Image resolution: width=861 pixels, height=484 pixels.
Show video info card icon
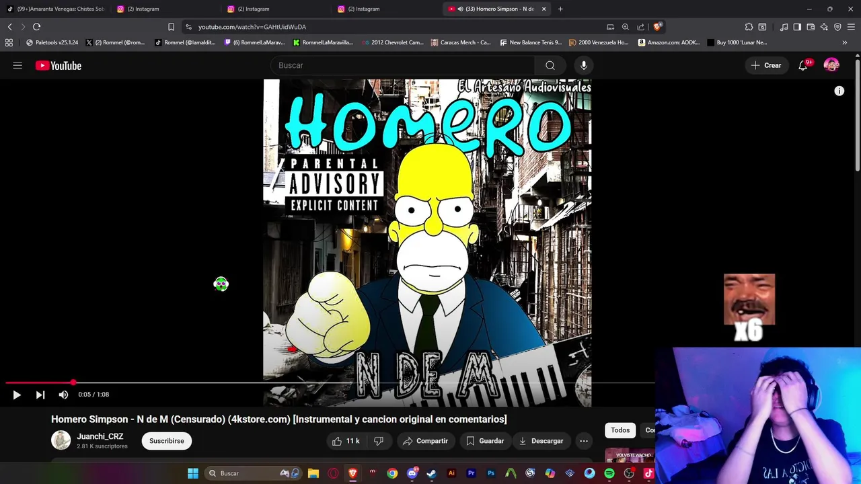pos(839,91)
